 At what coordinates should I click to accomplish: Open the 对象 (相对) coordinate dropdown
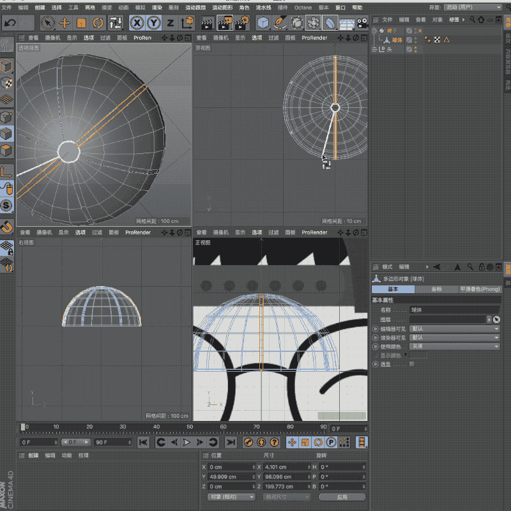click(x=231, y=496)
